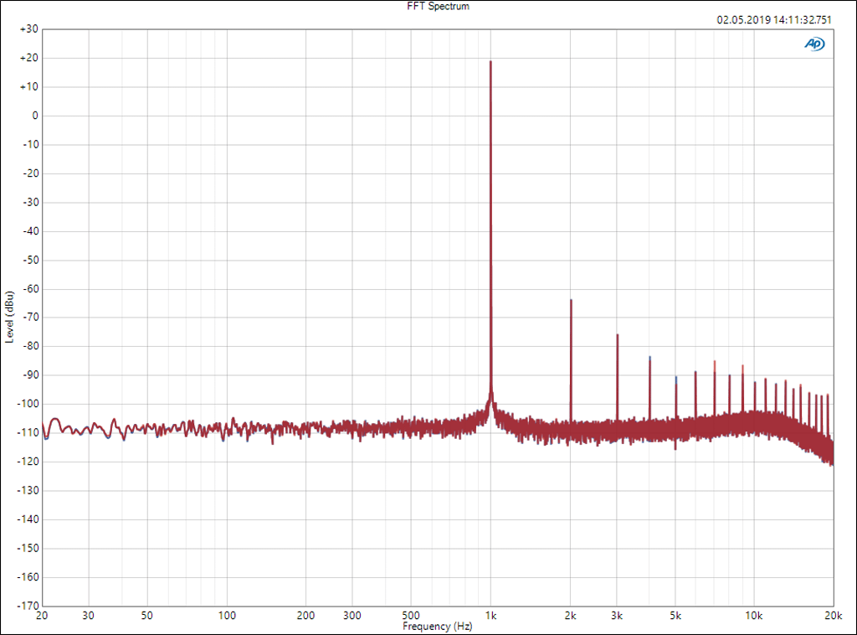Select the 0 dBu tick label
Image resolution: width=857 pixels, height=635 pixels.
tap(34, 116)
